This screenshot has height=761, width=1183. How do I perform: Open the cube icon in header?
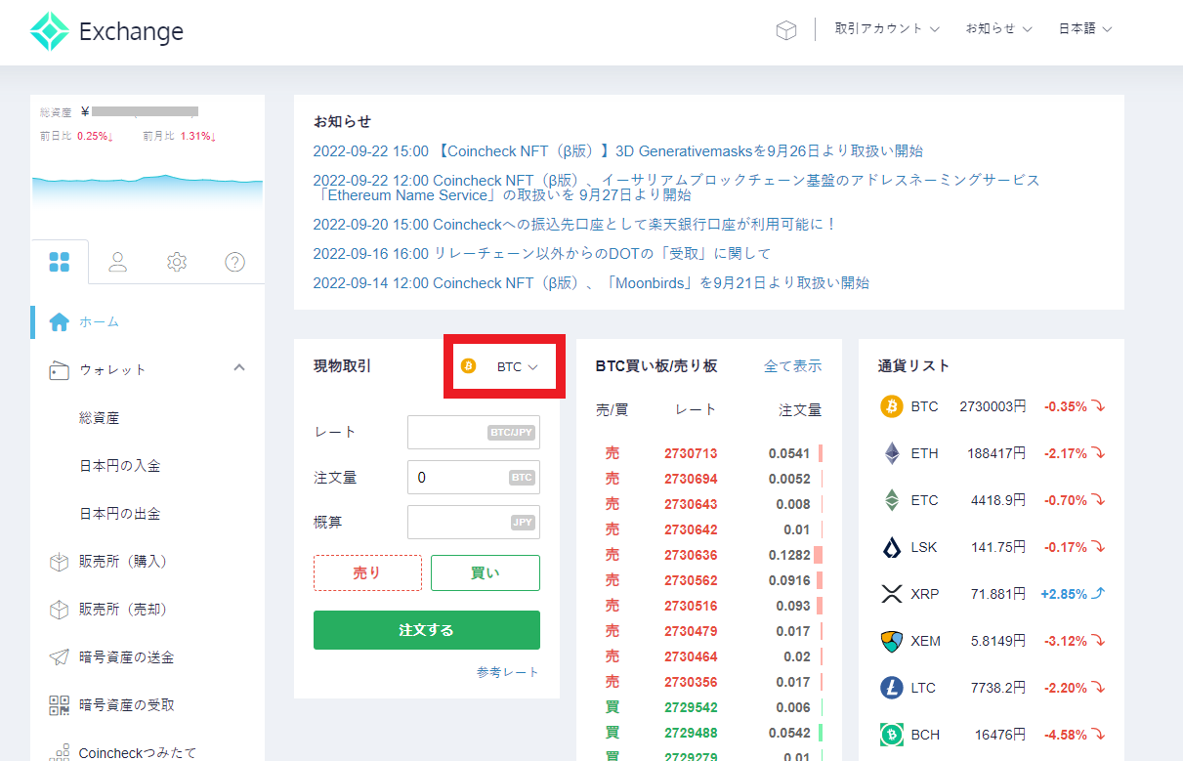[786, 30]
